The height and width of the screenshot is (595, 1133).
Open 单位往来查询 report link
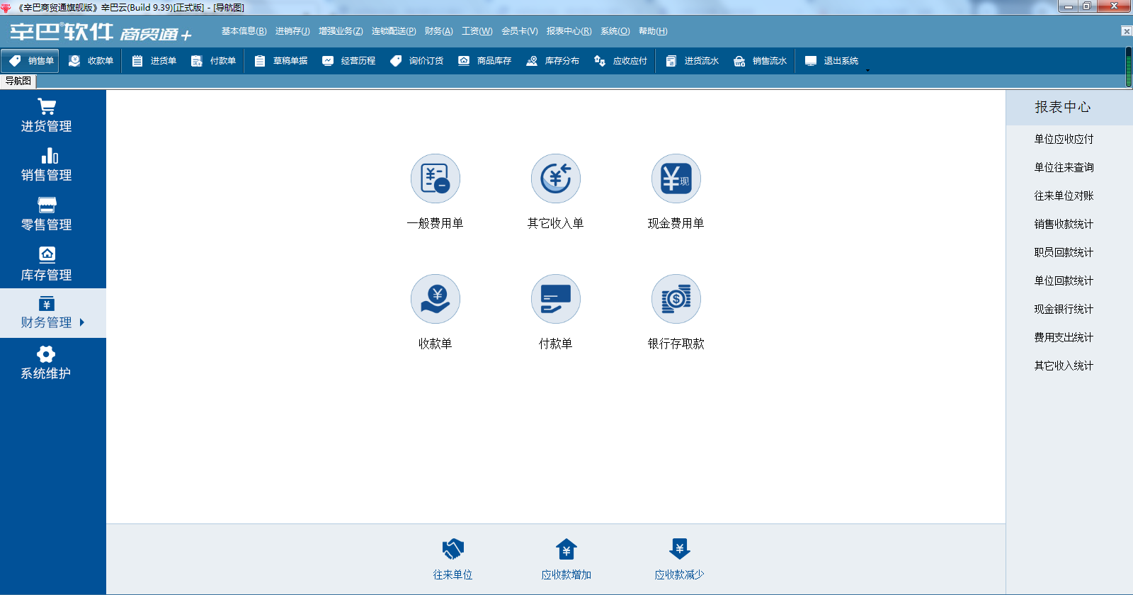(x=1064, y=167)
